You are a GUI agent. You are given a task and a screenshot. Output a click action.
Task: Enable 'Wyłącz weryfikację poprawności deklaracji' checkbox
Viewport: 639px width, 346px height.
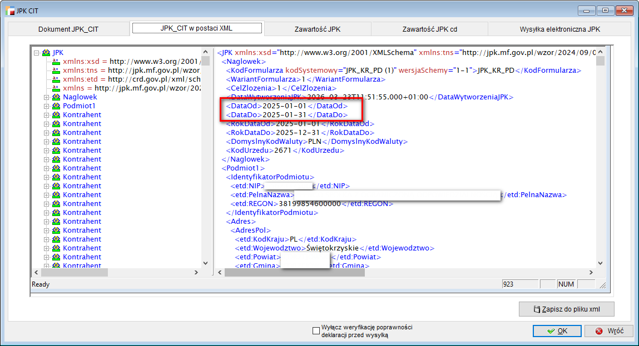click(316, 331)
